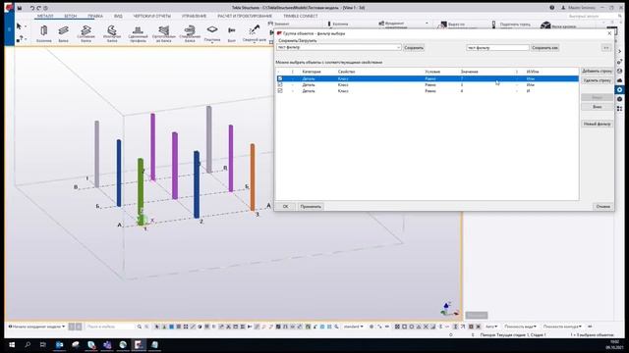Screen dimensions: 629x353
Task: Click the Фаска кромки edge chamfer icon
Action: coord(545,25)
